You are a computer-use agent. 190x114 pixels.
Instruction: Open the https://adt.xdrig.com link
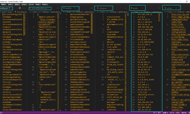point(180,94)
